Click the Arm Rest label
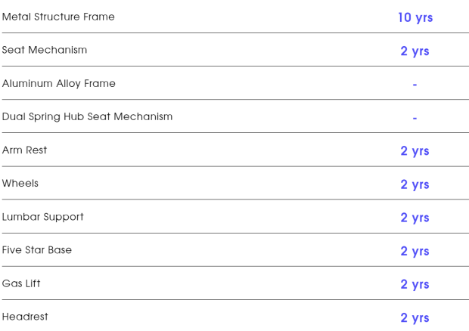Viewport: 469px width, 331px height. tap(24, 150)
